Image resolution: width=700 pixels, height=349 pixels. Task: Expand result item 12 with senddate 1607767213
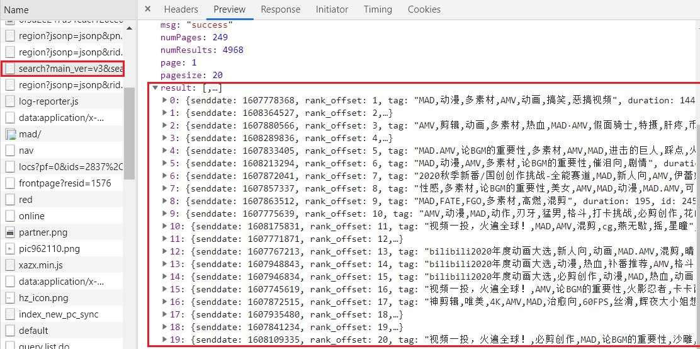click(x=165, y=251)
